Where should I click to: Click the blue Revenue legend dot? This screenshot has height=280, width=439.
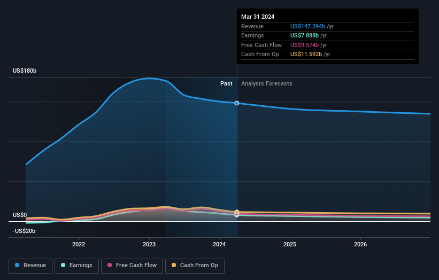click(17, 265)
